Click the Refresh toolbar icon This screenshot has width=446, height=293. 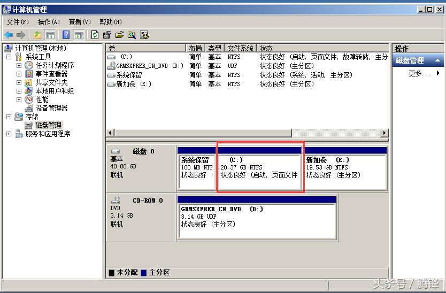(x=95, y=35)
